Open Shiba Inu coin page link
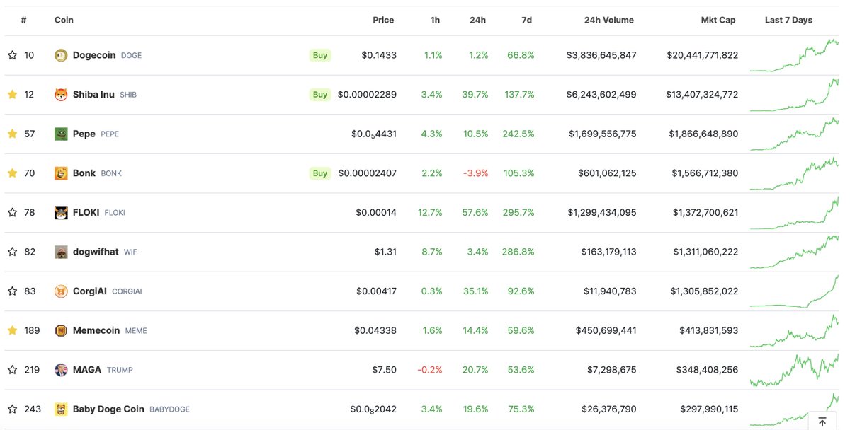 [93, 95]
